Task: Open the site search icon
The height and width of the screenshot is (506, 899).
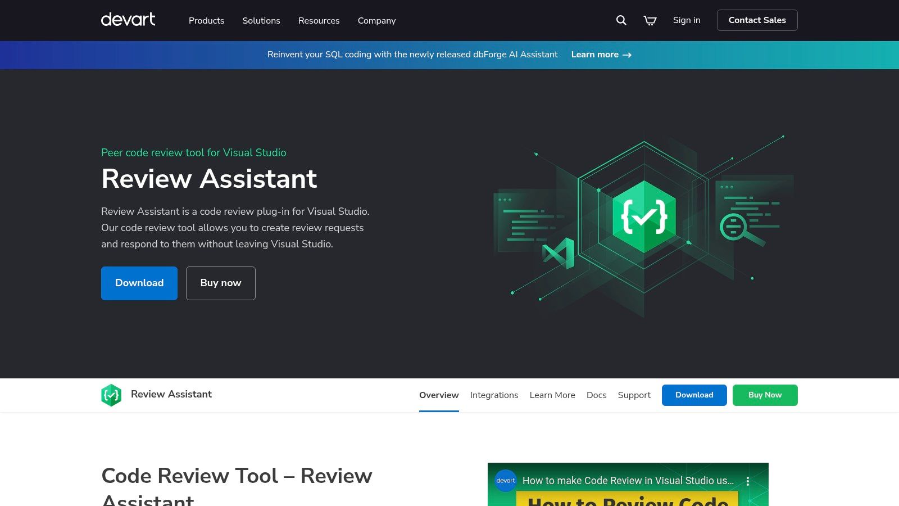Action: [621, 20]
